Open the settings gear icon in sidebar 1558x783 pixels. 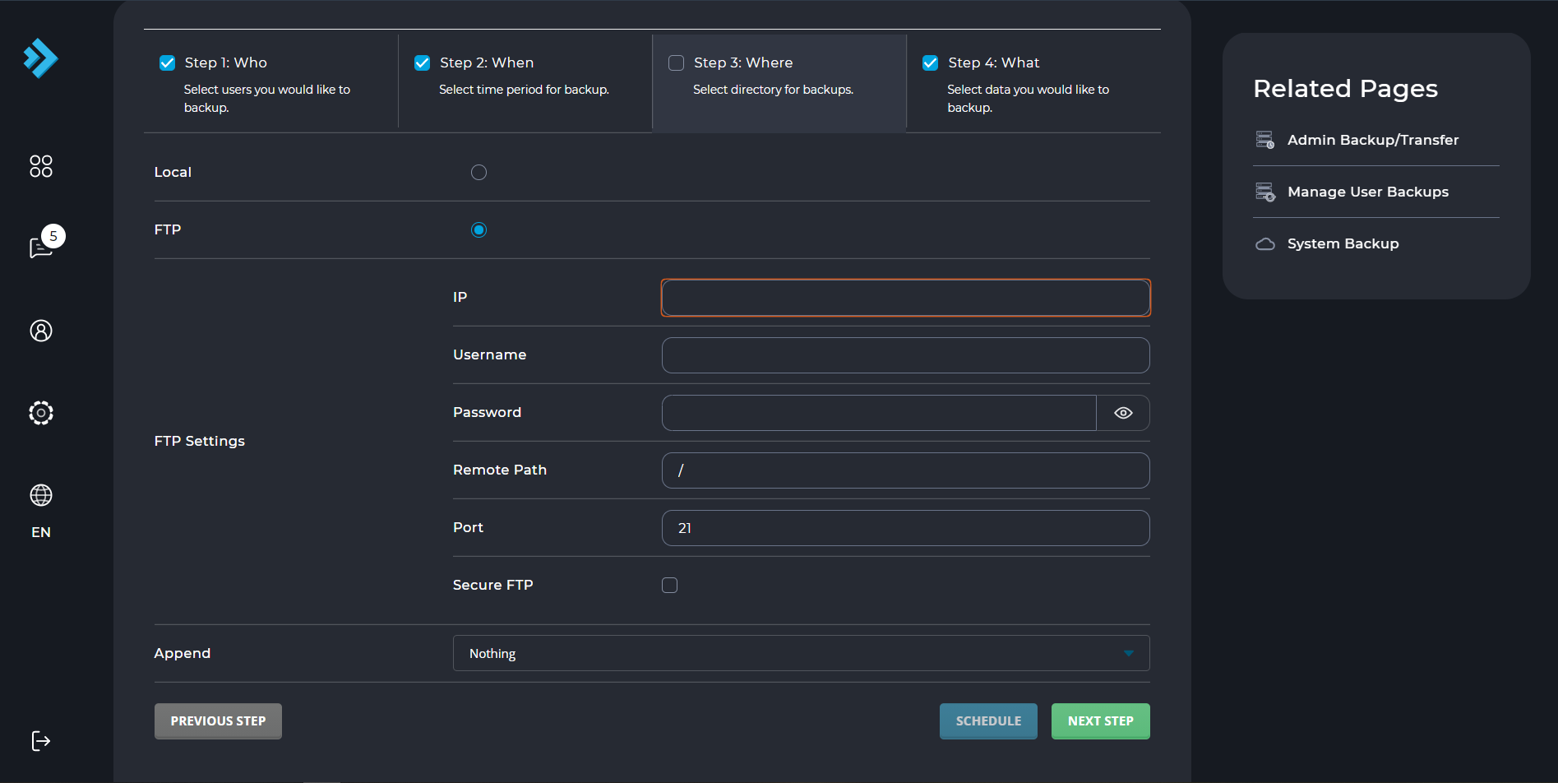click(41, 413)
